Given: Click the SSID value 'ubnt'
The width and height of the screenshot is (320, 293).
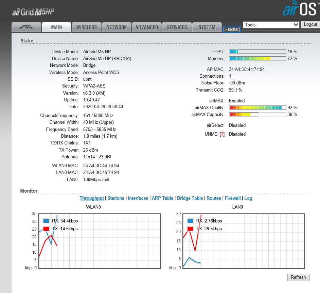Looking at the screenshot, I should coord(87,79).
